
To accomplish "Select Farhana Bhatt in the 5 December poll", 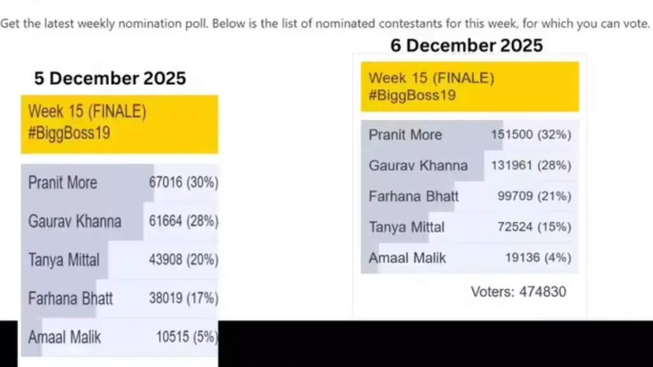I will (70, 298).
